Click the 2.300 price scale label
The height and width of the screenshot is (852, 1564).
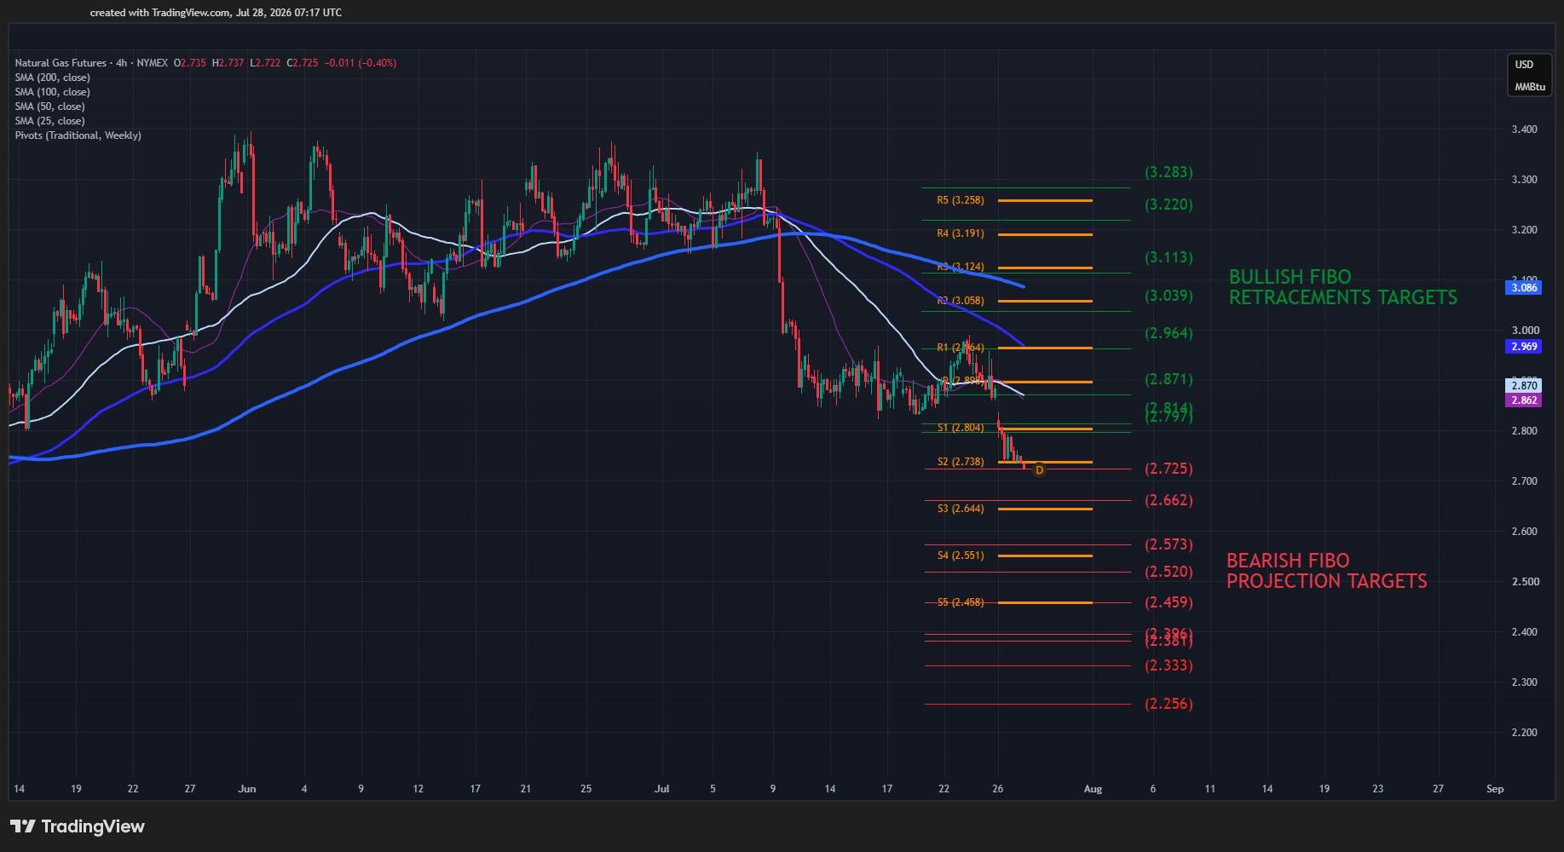coord(1524,682)
